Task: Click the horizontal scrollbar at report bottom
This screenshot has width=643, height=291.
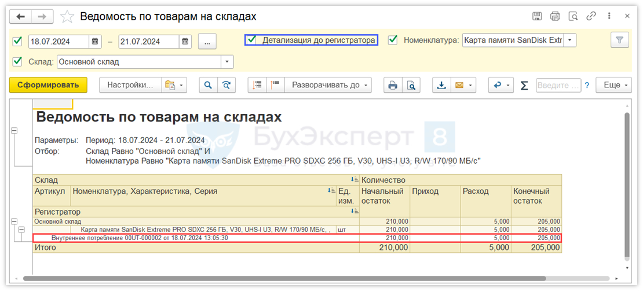Action: pos(324,279)
